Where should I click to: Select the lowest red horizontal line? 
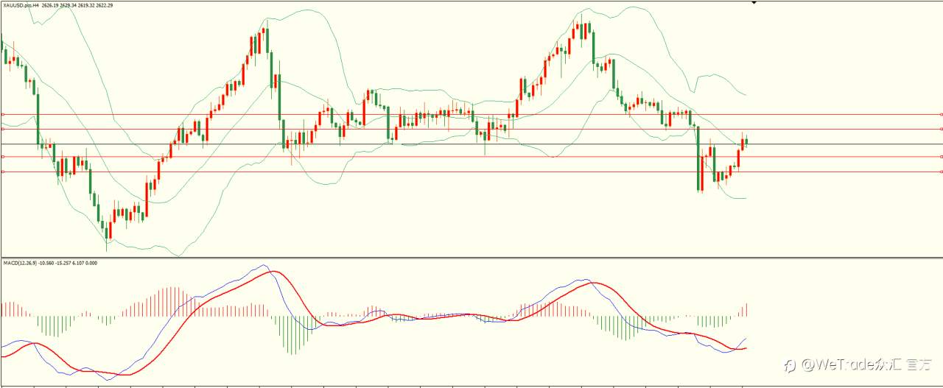click(471, 172)
